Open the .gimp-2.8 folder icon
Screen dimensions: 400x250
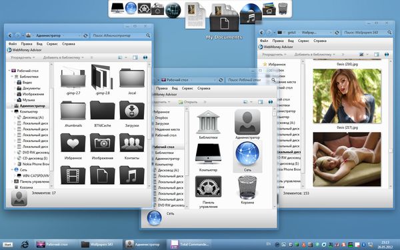[x=102, y=79]
